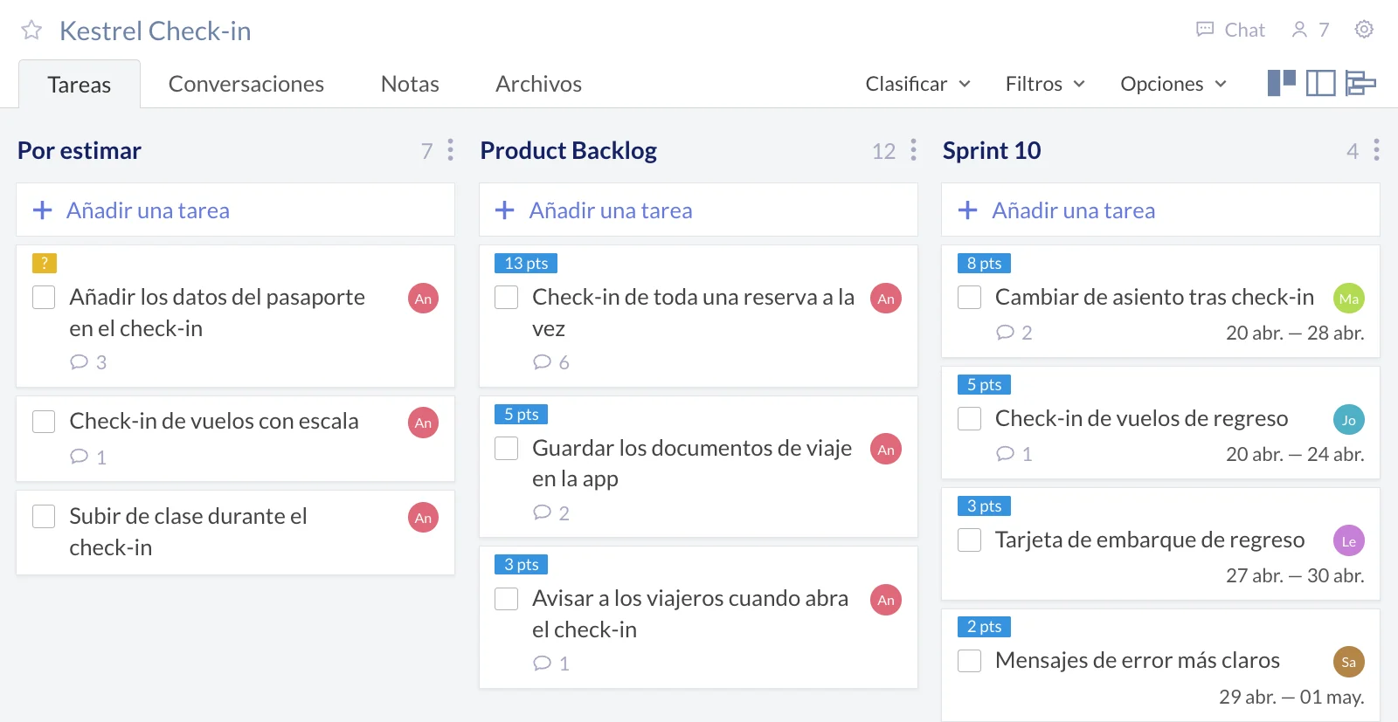
Task: Add a task to Por estimar
Action: coord(235,210)
